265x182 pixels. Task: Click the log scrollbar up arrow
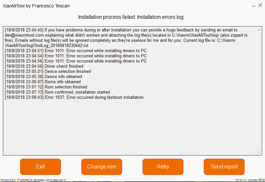[259, 30]
